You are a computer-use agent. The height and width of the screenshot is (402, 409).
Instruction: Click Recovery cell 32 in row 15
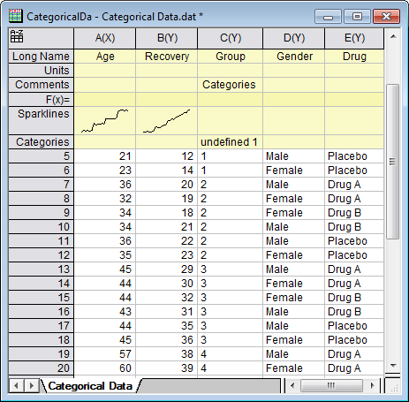(x=167, y=298)
